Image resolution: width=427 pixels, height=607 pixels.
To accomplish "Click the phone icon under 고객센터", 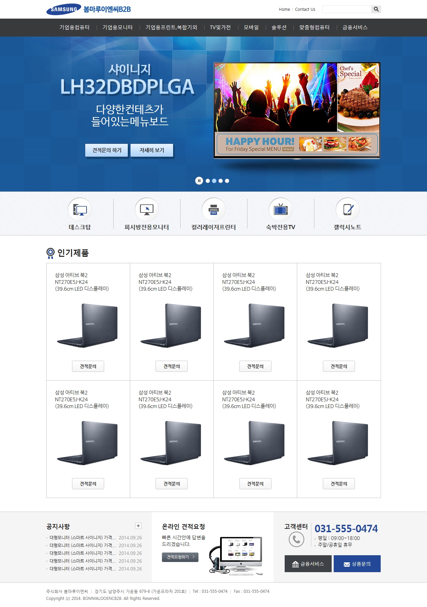I will (296, 539).
